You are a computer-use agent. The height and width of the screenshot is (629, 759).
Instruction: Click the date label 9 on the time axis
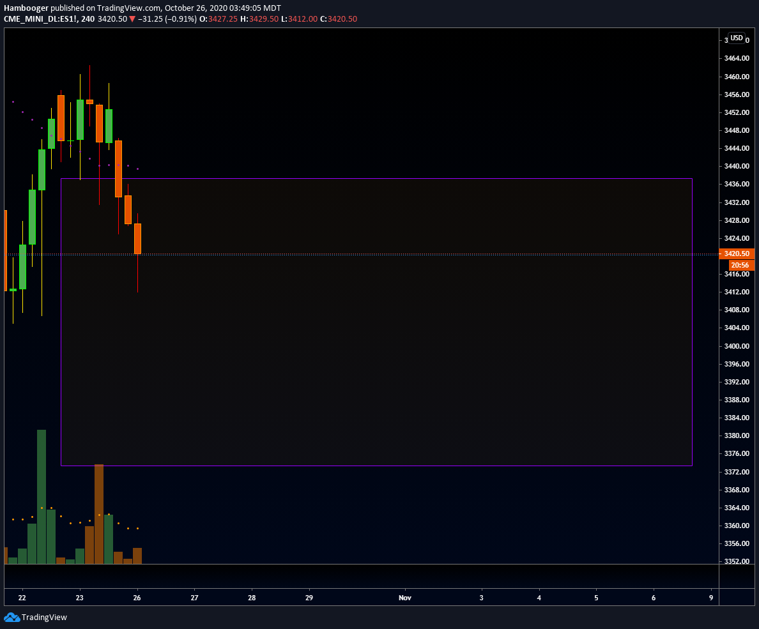(x=711, y=598)
